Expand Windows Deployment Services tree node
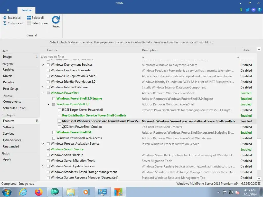 pyautogui.click(x=43, y=65)
